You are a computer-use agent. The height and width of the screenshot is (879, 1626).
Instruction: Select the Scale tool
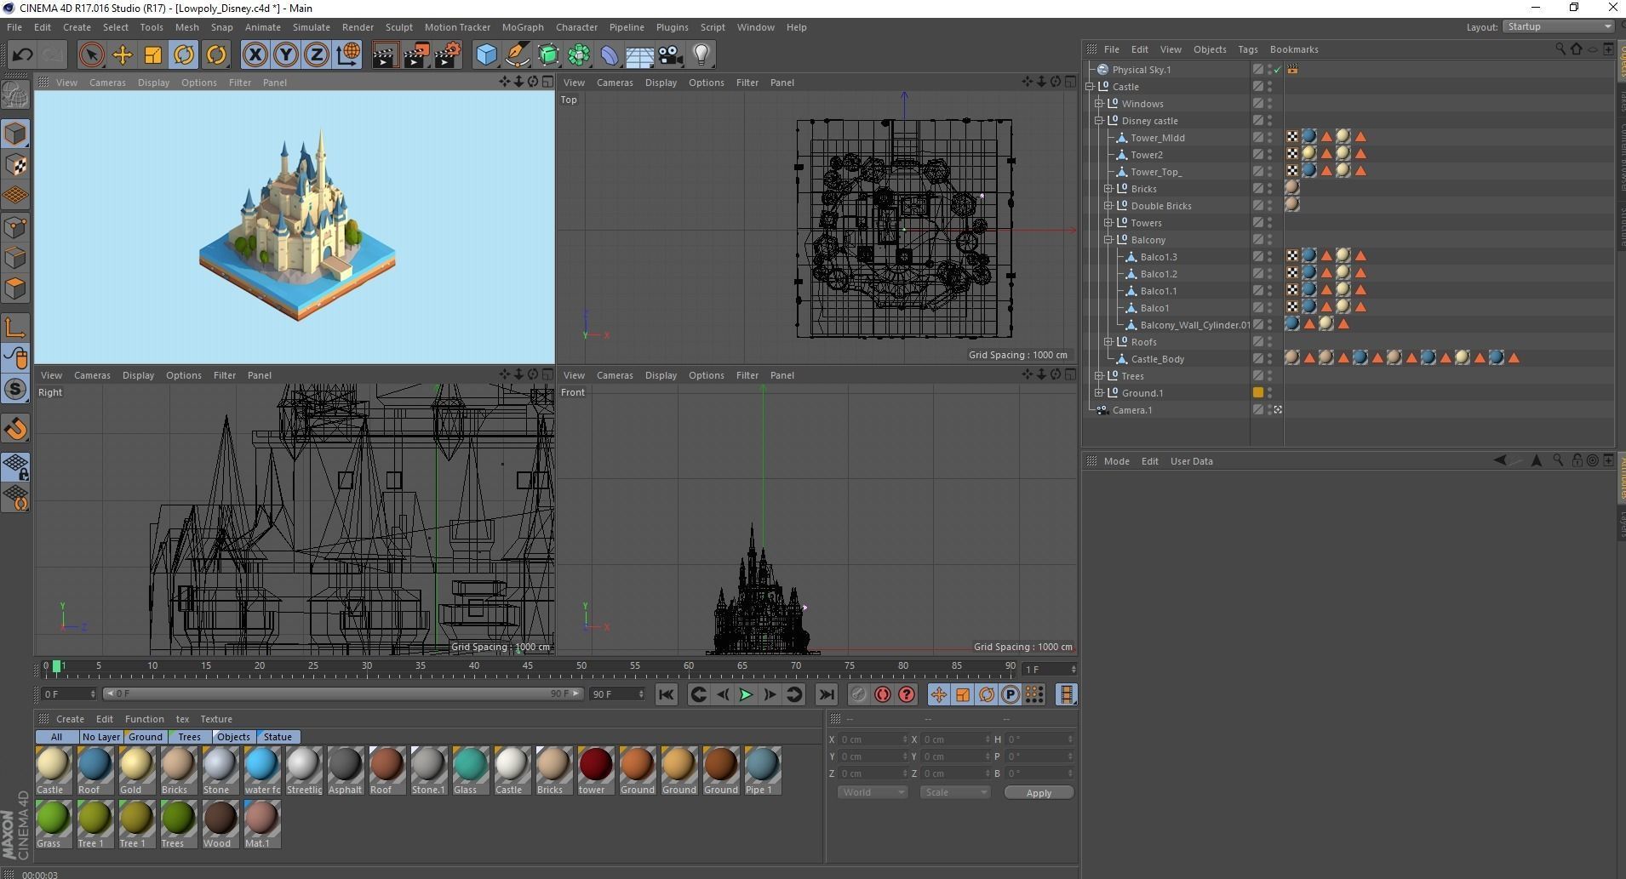153,55
